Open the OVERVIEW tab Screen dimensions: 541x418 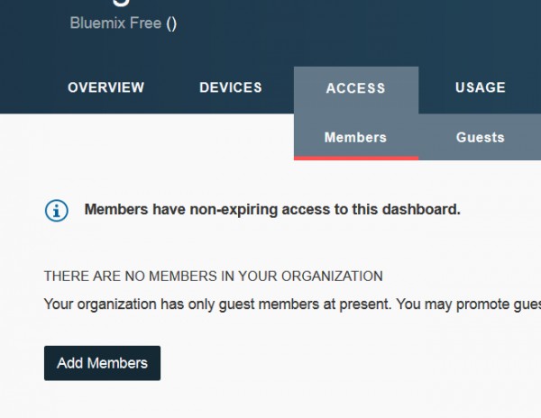click(105, 87)
